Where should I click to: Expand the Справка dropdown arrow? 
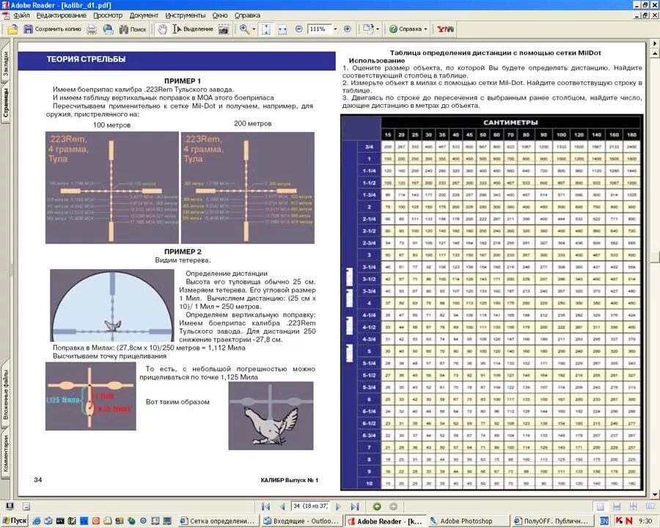tap(425, 29)
